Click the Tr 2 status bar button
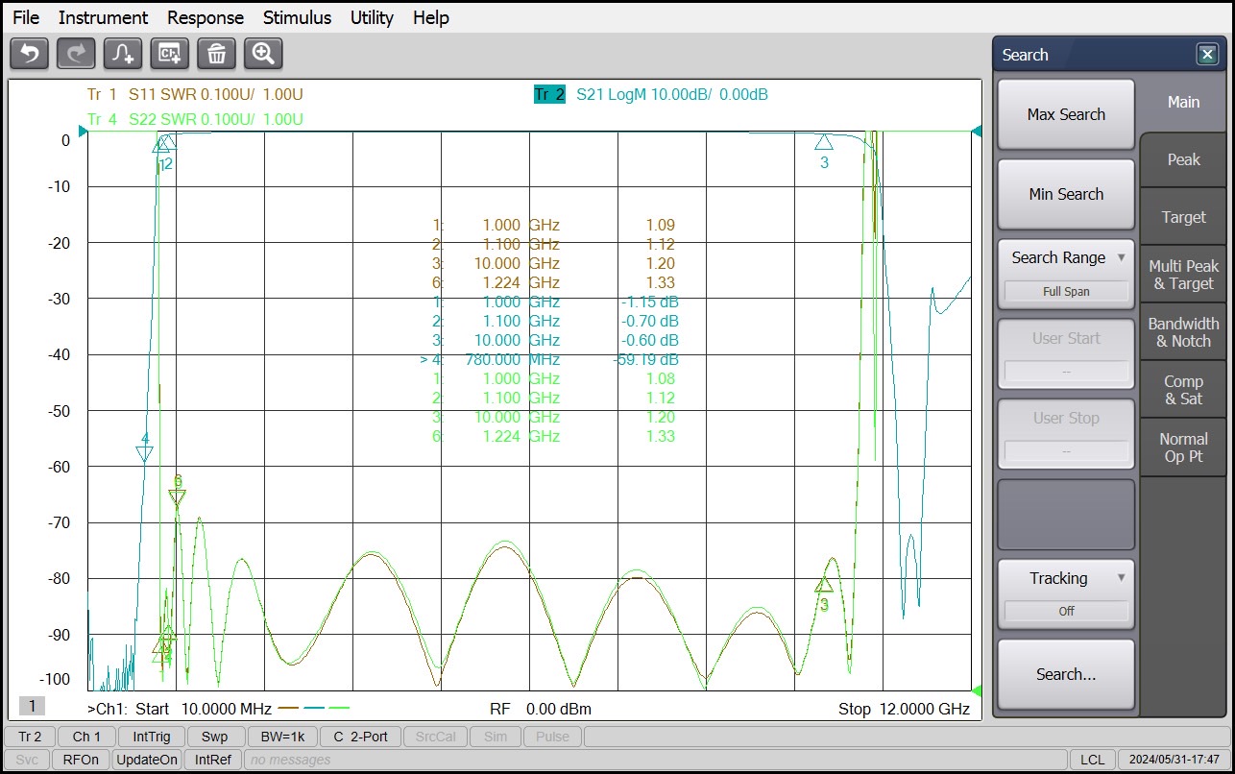Screen dimensions: 1235x774 [x=30, y=737]
